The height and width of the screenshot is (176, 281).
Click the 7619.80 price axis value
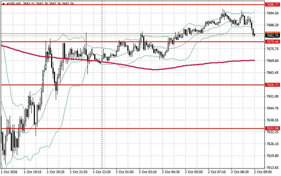(273, 156)
